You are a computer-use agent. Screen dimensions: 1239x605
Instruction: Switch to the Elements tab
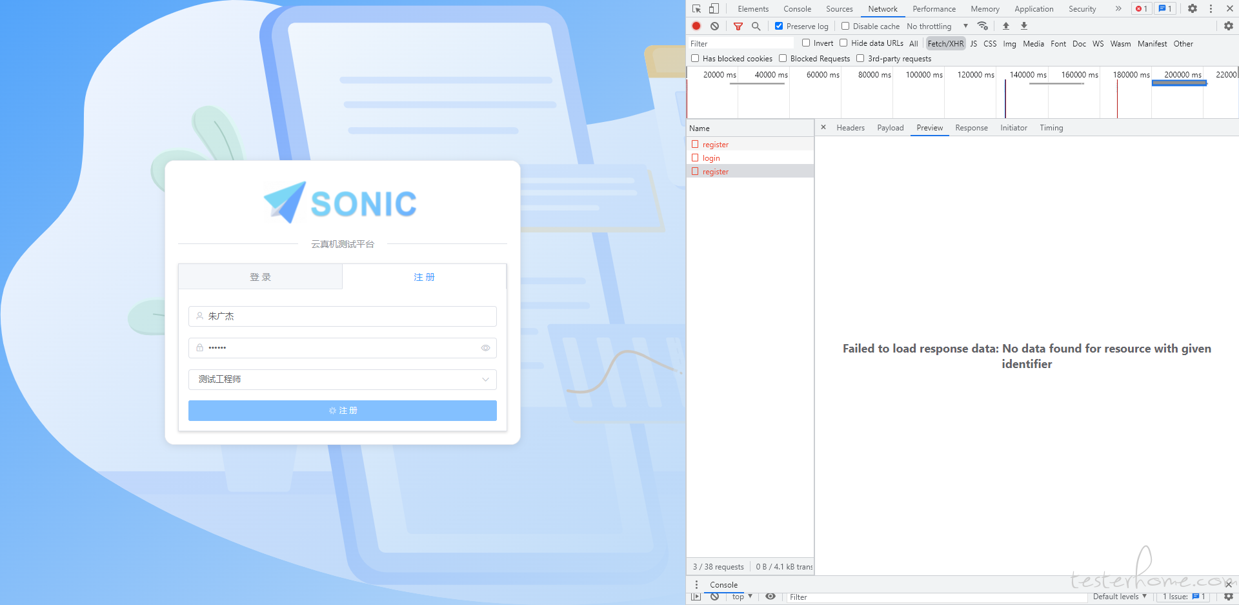pyautogui.click(x=753, y=9)
